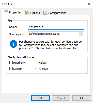Click the Options tab shapes icon
Screen dimensions: 93x103
(27, 13)
